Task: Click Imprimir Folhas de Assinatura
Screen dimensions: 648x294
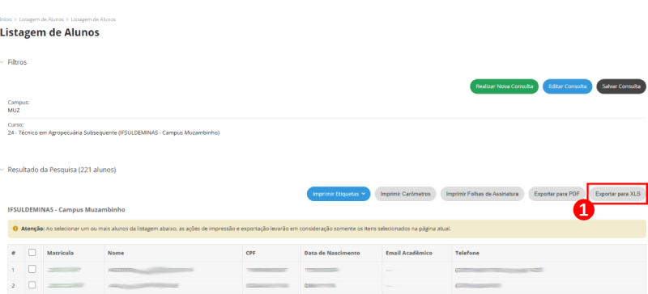Action: (482, 194)
